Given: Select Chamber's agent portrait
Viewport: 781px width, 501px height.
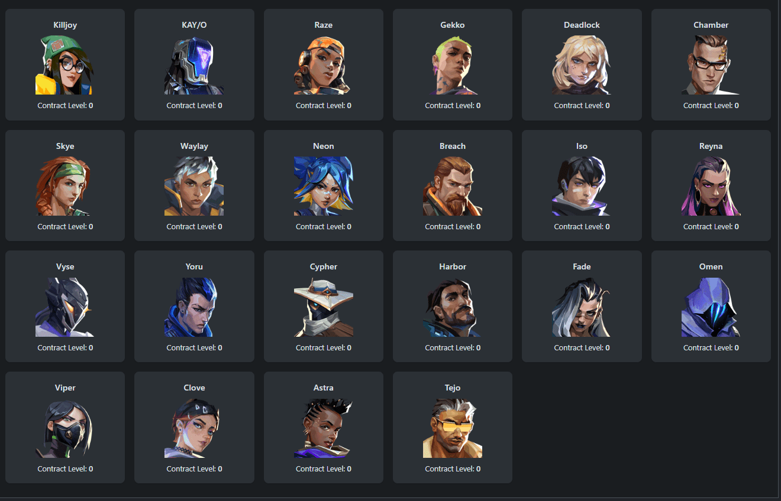Looking at the screenshot, I should 711,65.
